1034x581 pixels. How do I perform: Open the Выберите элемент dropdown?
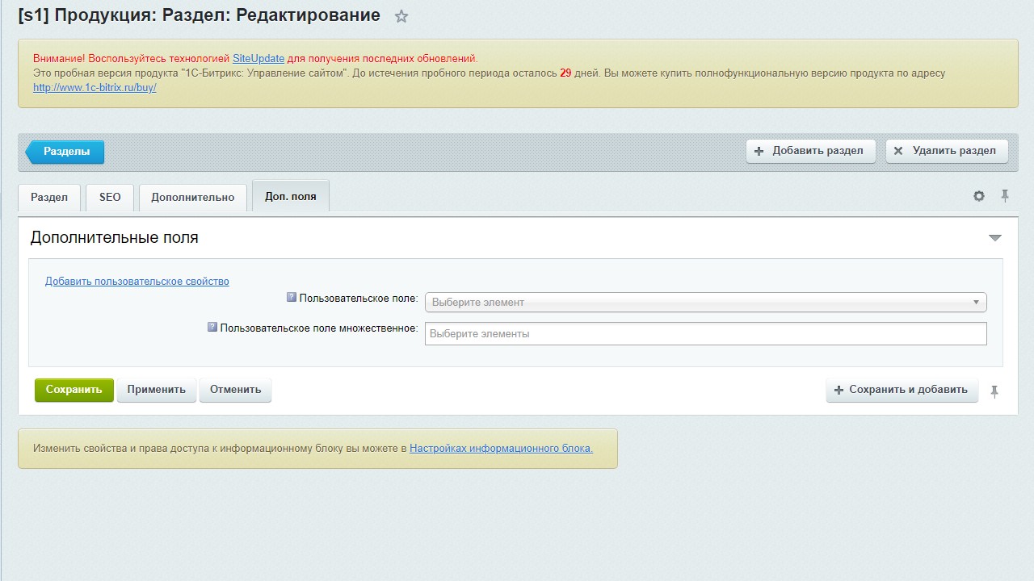tap(706, 303)
